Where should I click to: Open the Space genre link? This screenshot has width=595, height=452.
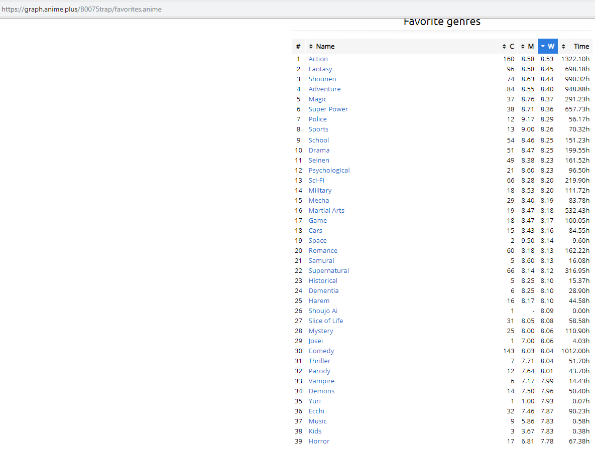318,241
